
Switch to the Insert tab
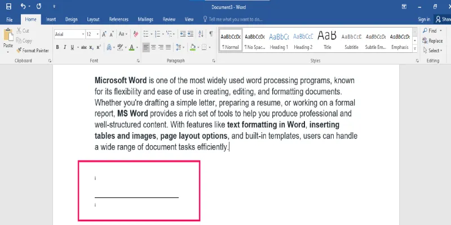pyautogui.click(x=51, y=20)
